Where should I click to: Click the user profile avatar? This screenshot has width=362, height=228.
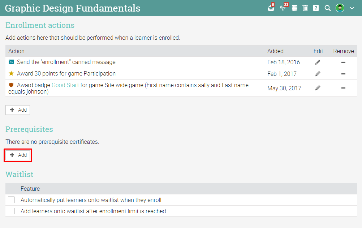(x=340, y=8)
